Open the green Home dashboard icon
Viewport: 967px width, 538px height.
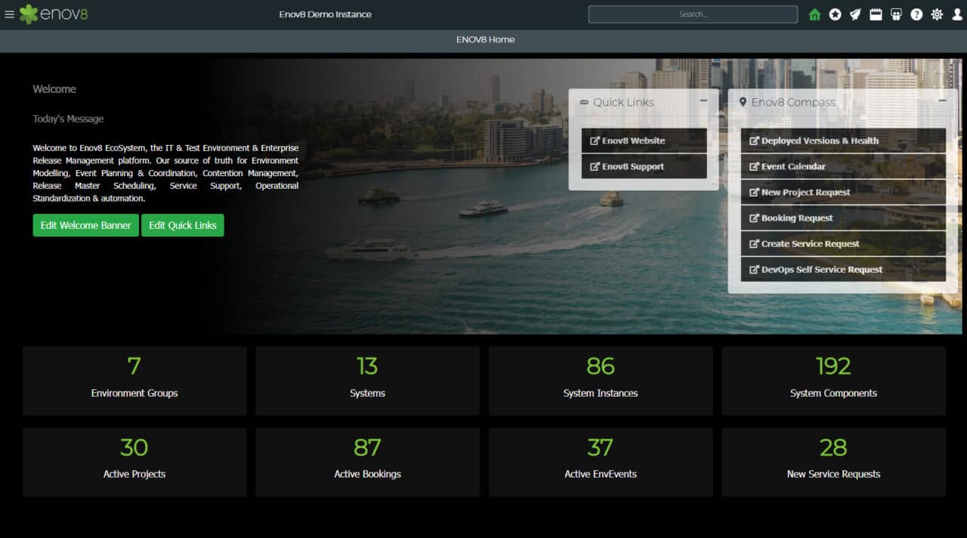[x=814, y=14]
